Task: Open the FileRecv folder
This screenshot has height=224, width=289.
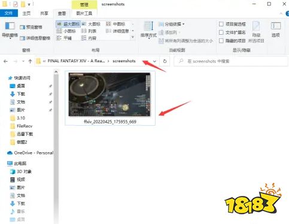Action: coord(21,126)
